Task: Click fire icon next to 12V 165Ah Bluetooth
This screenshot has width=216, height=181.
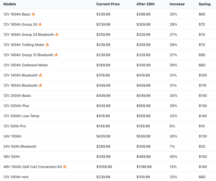Action: click(x=40, y=85)
